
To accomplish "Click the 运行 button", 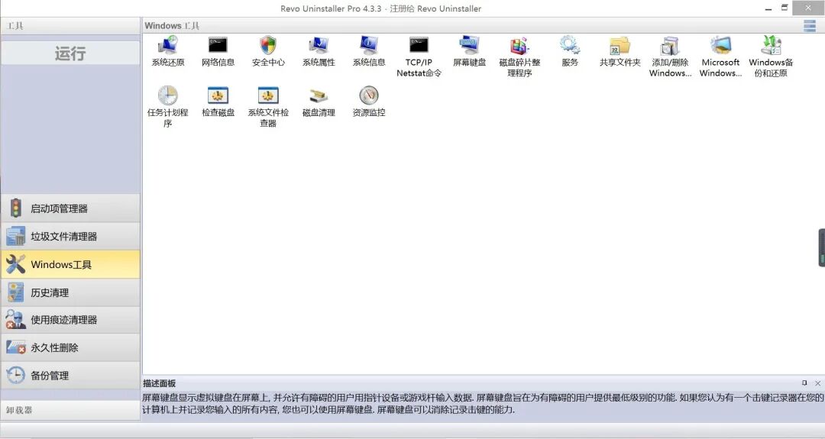I will point(70,53).
